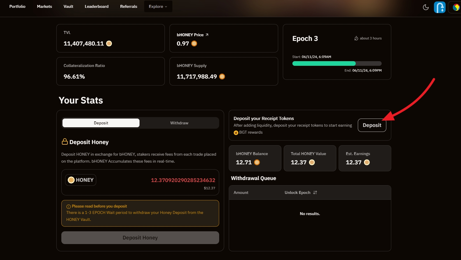Click the TVL value 11,407,480.11

[84, 43]
